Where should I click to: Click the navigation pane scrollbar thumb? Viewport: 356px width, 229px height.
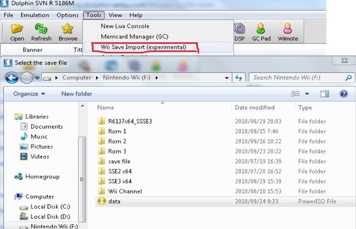coord(82,179)
